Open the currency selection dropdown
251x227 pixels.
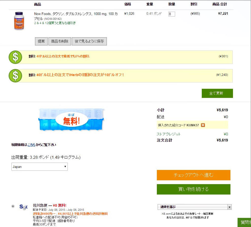coord(194,207)
